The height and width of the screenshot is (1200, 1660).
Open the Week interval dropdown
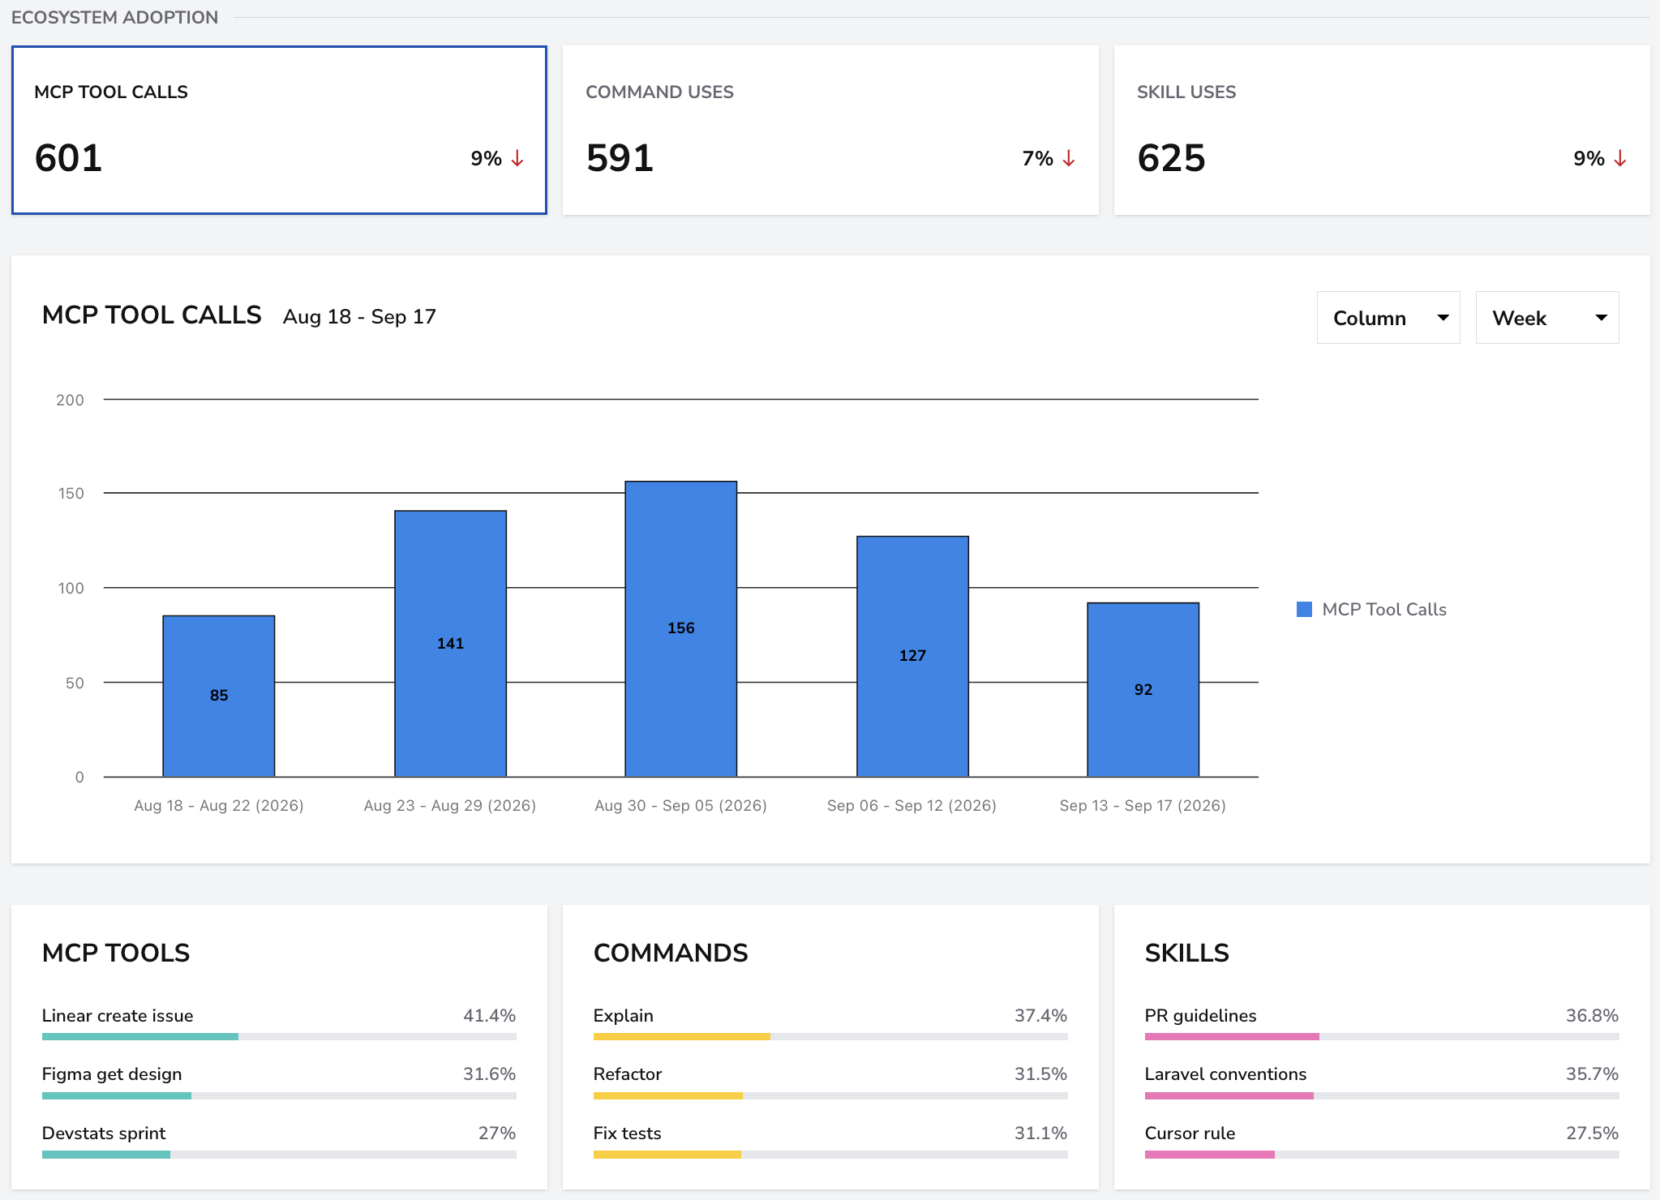tap(1547, 318)
